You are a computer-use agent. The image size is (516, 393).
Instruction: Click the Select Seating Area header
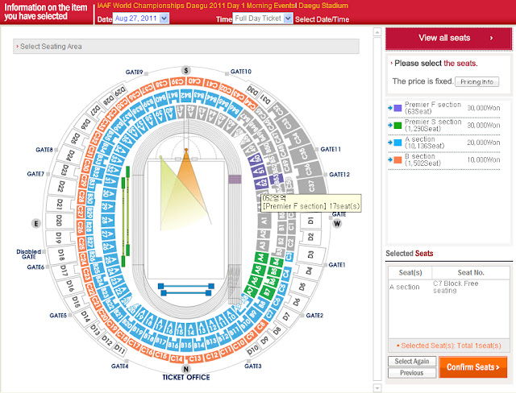(x=186, y=47)
